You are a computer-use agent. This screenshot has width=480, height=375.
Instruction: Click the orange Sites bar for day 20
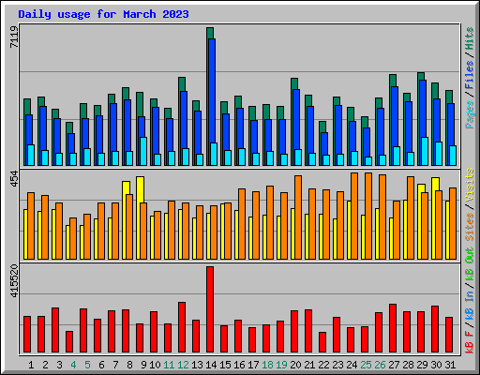pyautogui.click(x=298, y=217)
